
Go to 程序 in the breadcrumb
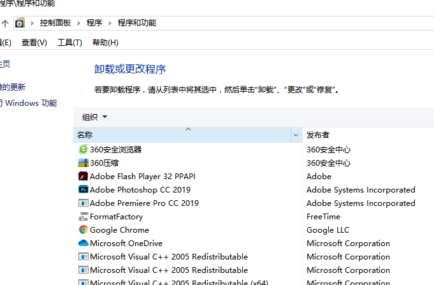coord(94,23)
